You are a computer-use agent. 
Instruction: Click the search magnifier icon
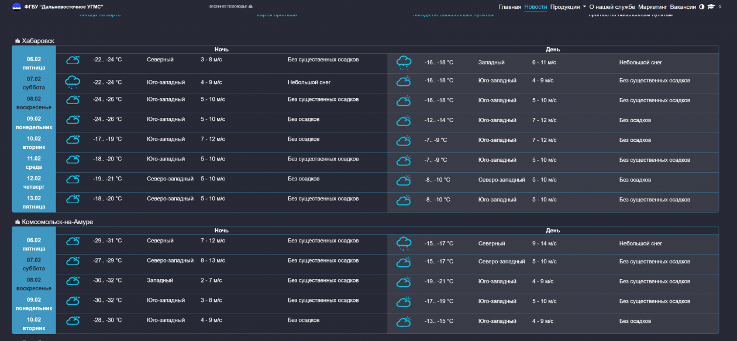click(721, 7)
